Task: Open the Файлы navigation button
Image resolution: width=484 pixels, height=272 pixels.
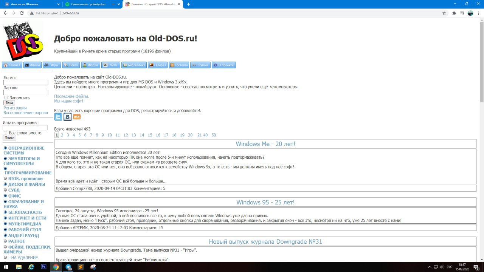Action: (33, 65)
